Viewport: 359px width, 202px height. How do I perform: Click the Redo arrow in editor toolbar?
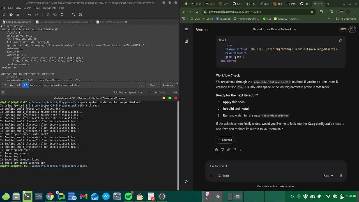click(x=36, y=14)
